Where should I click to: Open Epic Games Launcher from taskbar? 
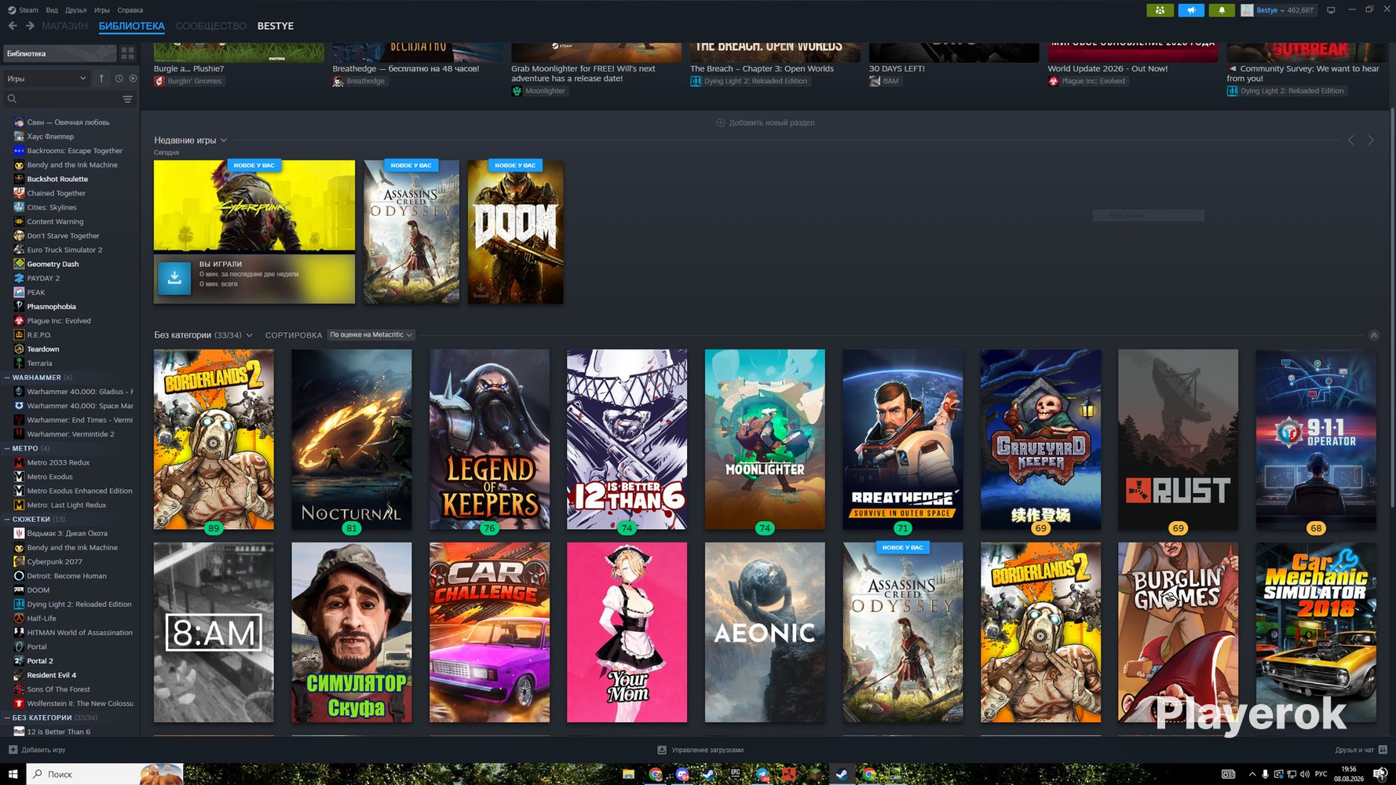click(x=735, y=774)
